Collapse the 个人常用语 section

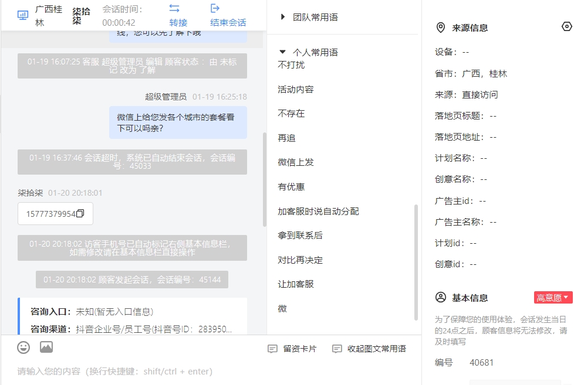click(282, 52)
